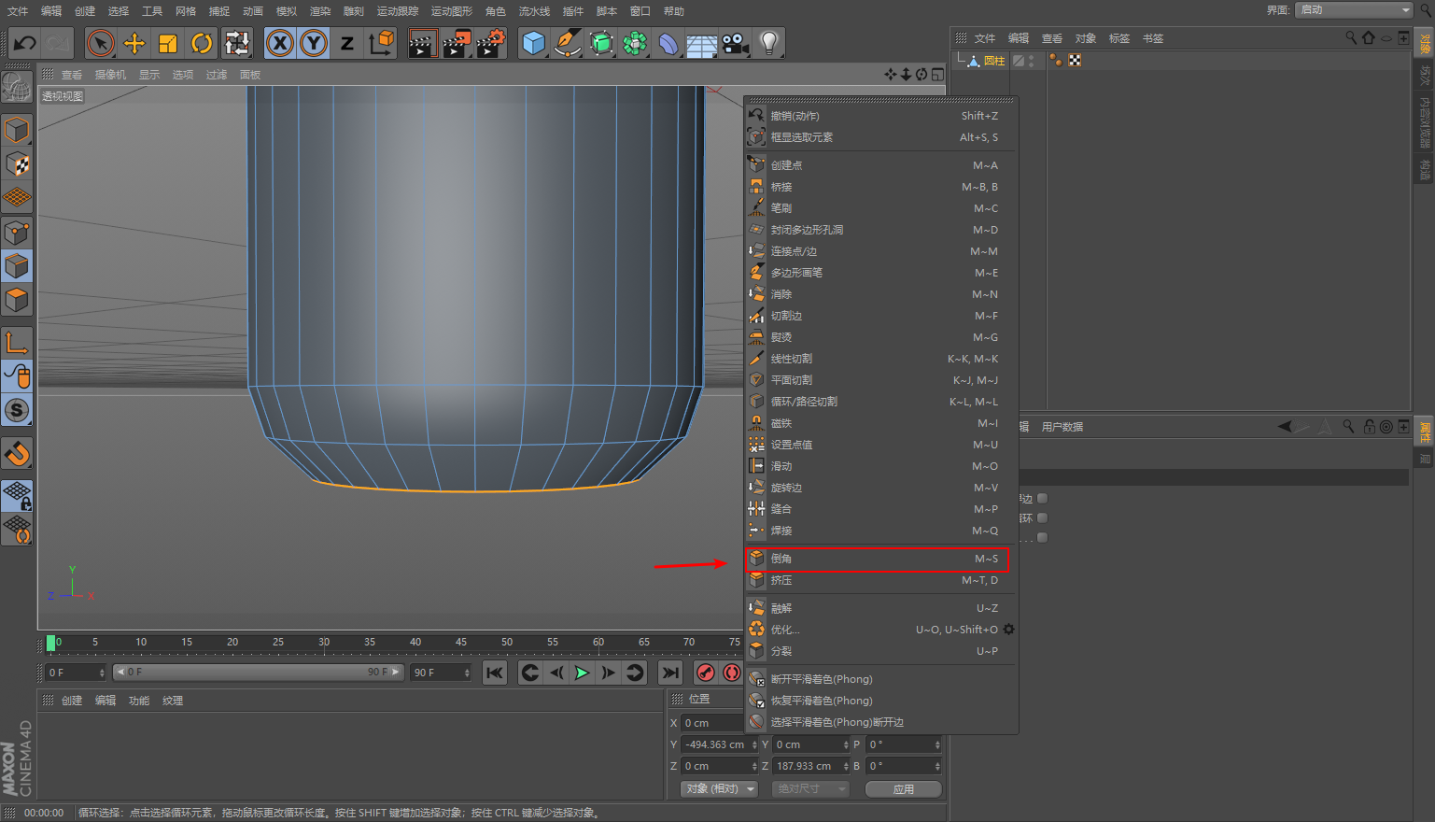Click the 应用 apply button
The width and height of the screenshot is (1435, 822).
[x=903, y=789]
